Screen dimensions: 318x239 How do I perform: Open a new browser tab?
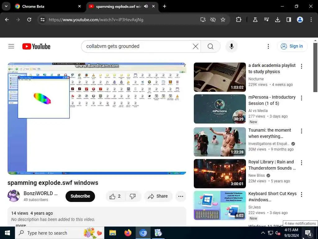[x=165, y=6]
